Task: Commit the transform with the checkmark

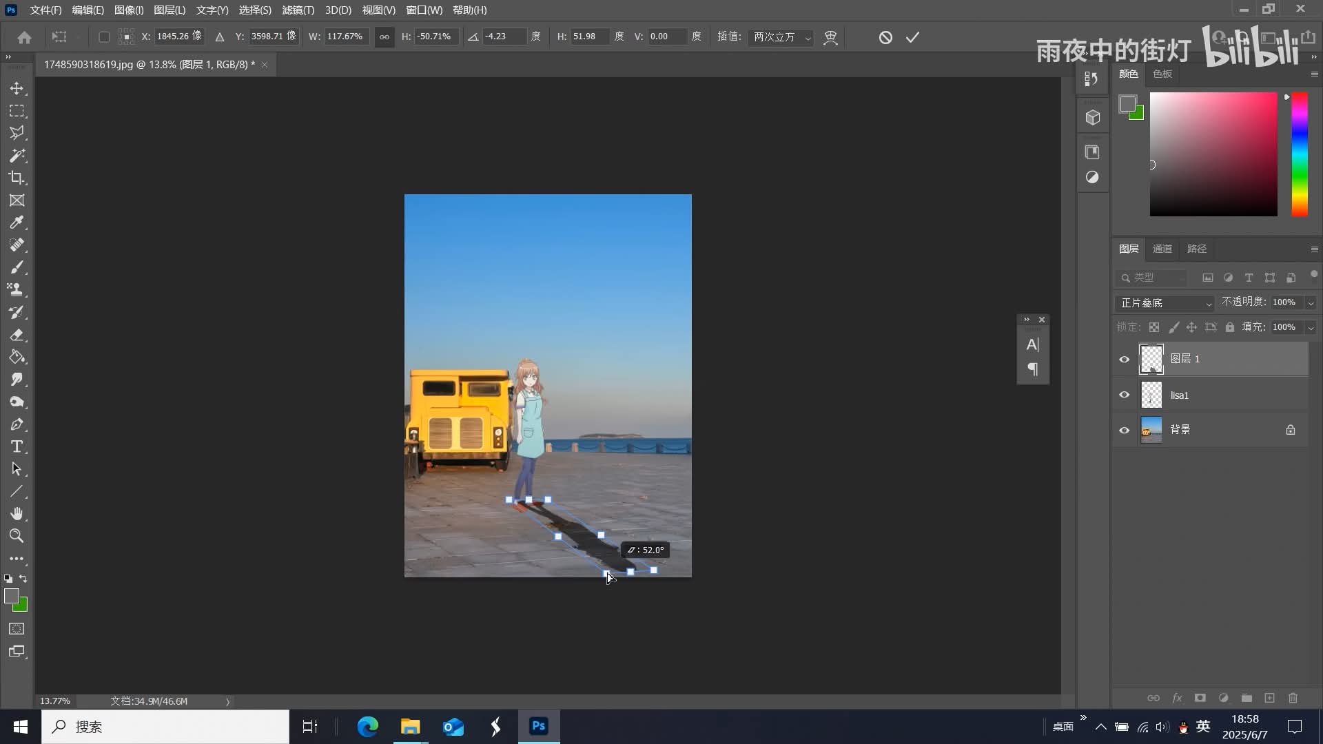Action: coord(912,37)
